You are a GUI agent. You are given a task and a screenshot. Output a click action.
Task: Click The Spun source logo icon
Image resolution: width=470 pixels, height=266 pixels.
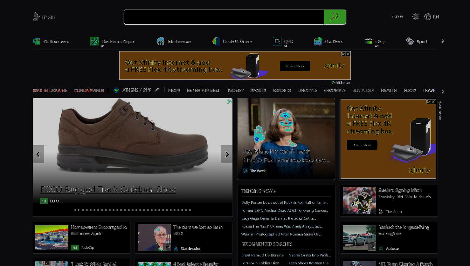381,211
